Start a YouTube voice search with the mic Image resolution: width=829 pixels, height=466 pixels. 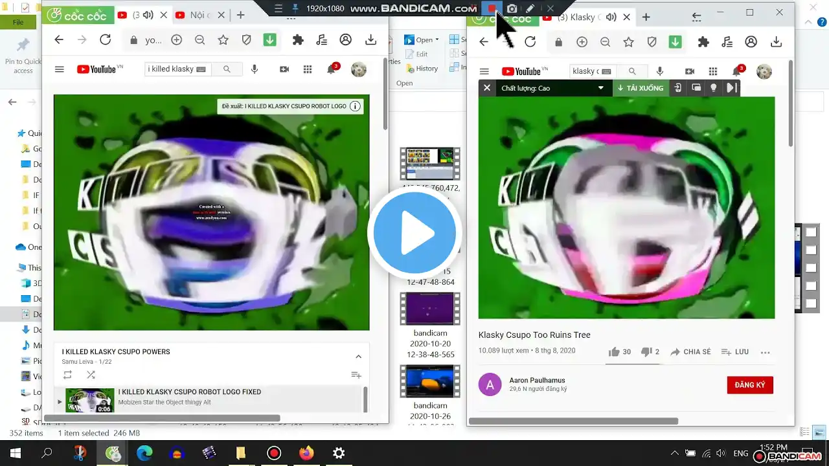pyautogui.click(x=255, y=69)
